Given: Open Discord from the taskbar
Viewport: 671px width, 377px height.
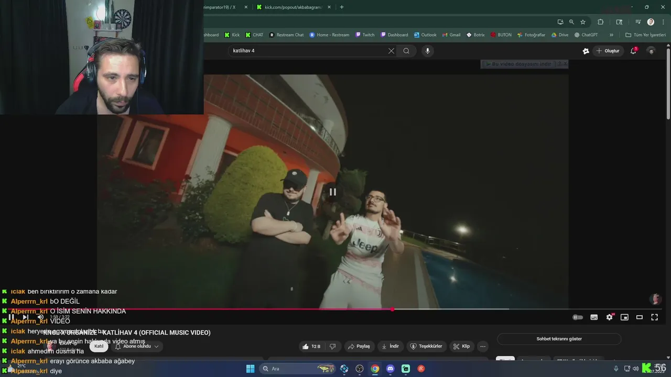Looking at the screenshot, I should tap(390, 369).
